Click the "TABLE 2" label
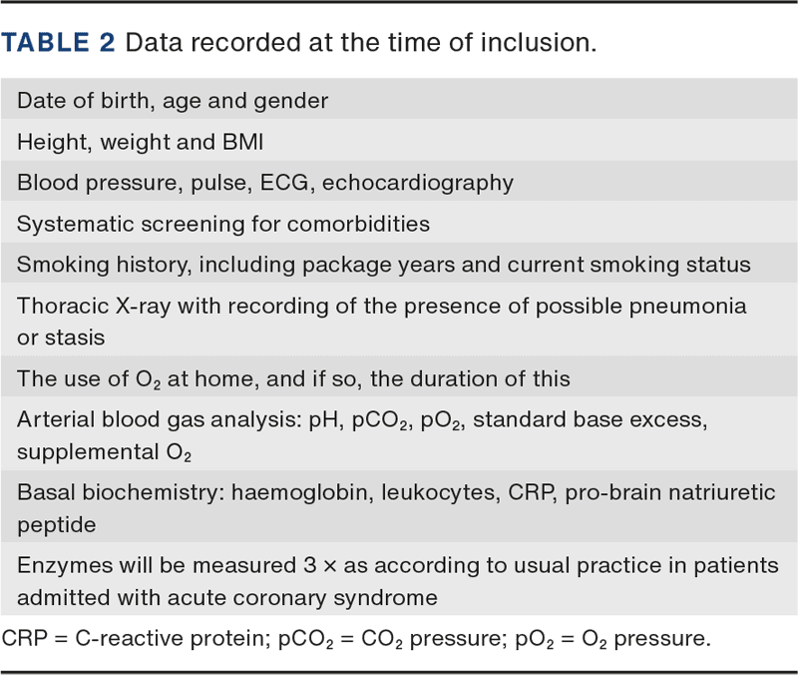 (59, 43)
